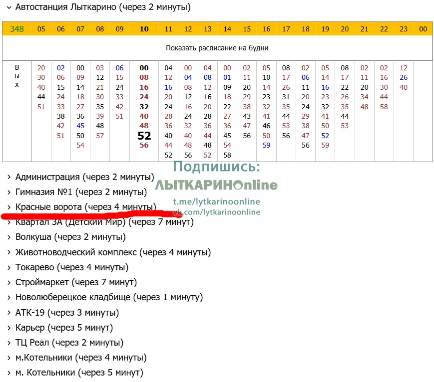Expand the Волкуша stop

pyautogui.click(x=70, y=237)
